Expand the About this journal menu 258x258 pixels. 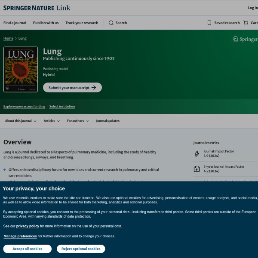click(21, 121)
